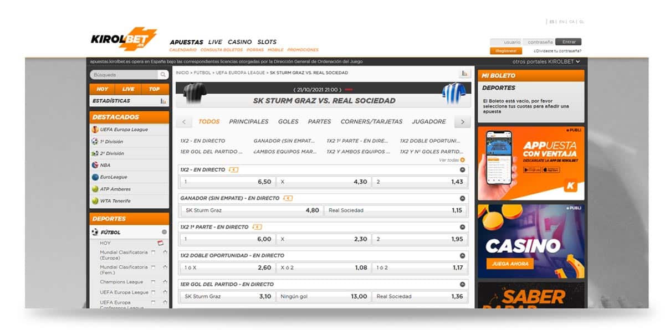Viewport: 665px width, 330px height.
Task: Check the UEFA Europa League sidebar checkbox
Action: [154, 292]
